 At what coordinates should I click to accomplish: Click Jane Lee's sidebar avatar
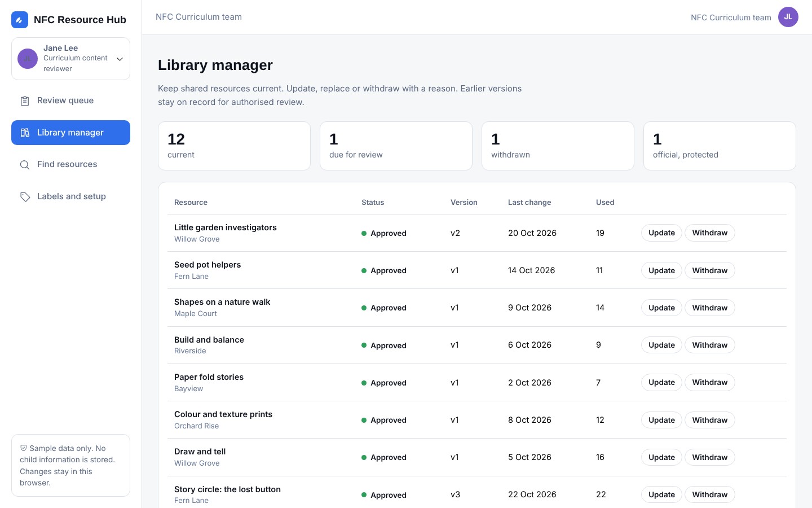[28, 59]
